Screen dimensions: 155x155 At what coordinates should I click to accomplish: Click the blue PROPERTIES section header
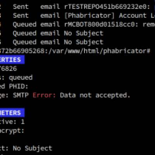tap(12, 60)
